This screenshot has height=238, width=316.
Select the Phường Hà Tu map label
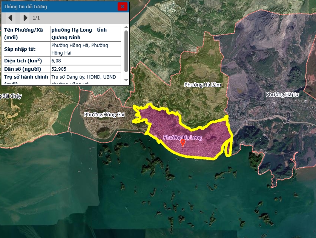282,94
